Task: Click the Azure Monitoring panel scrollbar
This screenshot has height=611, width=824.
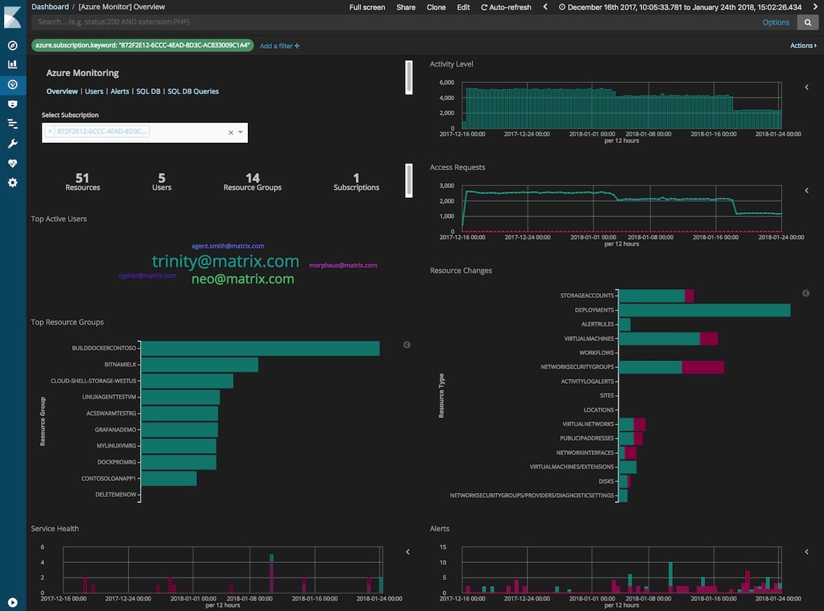Action: [x=409, y=76]
